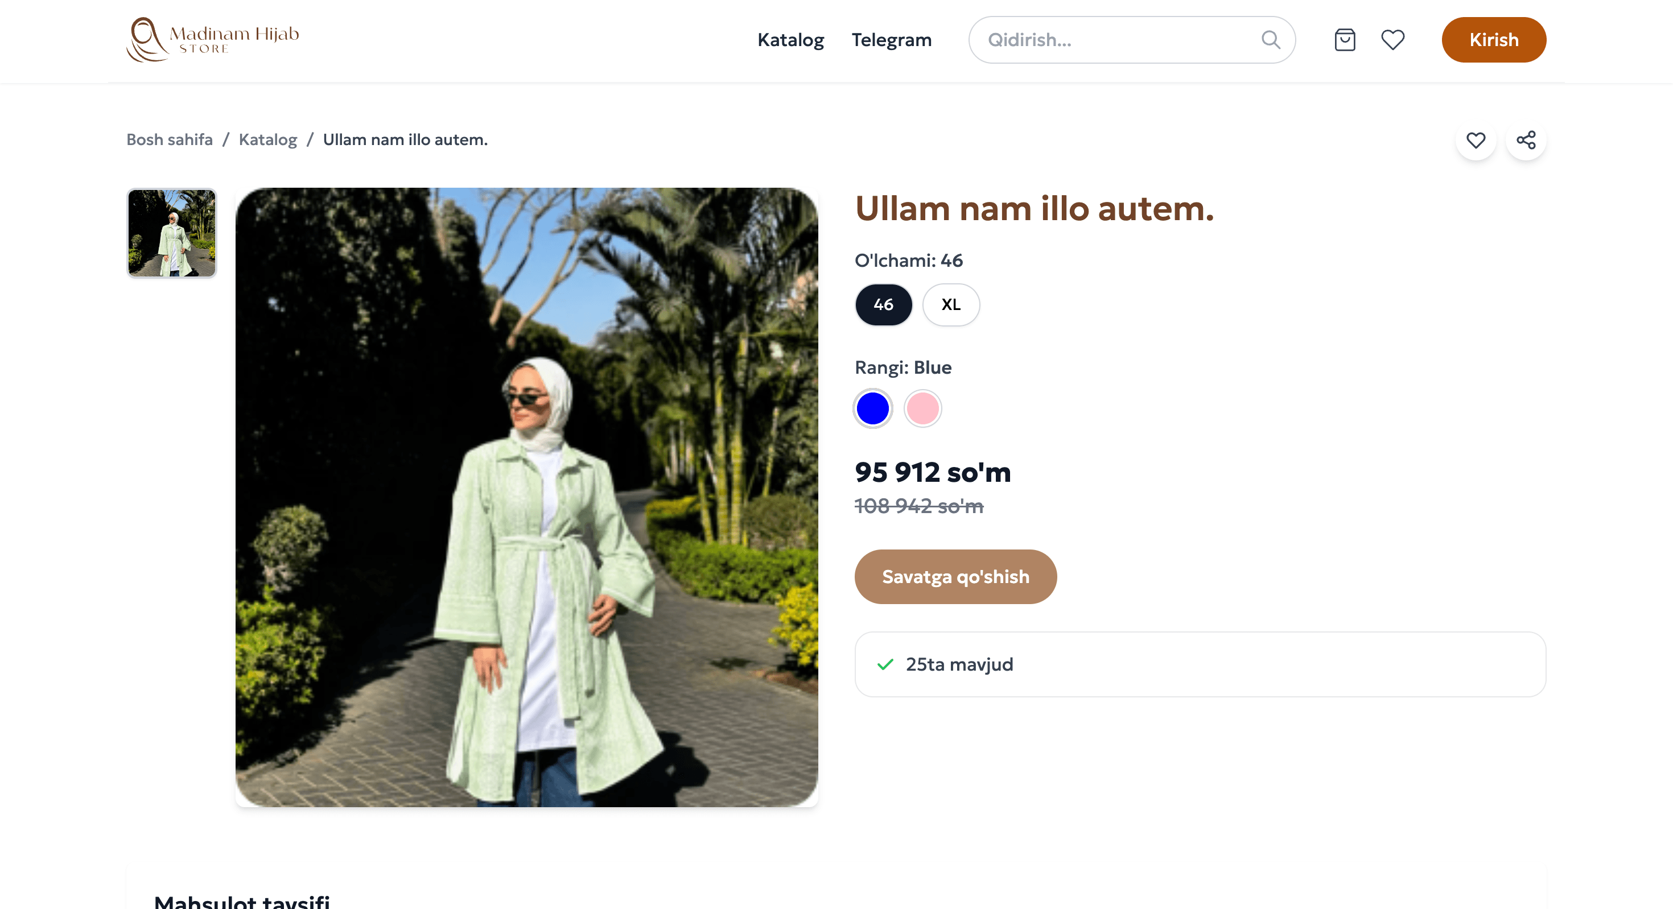Switch color to Pink
This screenshot has width=1673, height=909.
923,408
